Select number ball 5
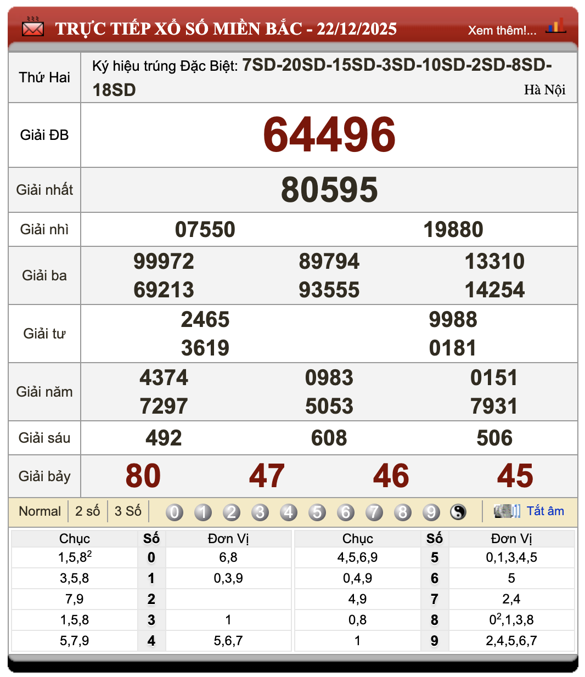The height and width of the screenshot is (677, 585). (317, 511)
